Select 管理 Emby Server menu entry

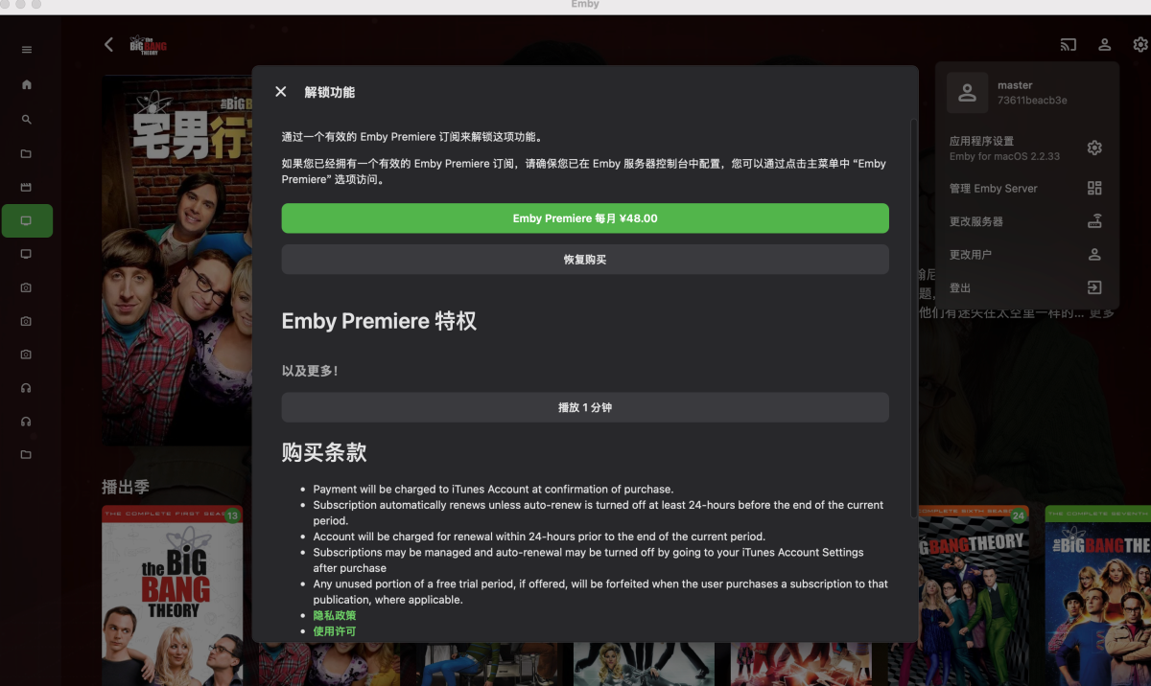[1025, 189]
